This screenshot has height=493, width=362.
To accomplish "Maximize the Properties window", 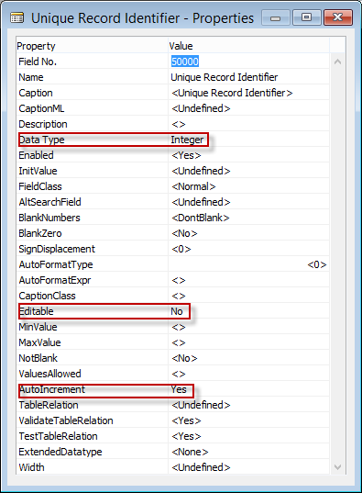I will pyautogui.click(x=306, y=17).
